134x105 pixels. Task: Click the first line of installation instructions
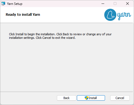[60, 34]
